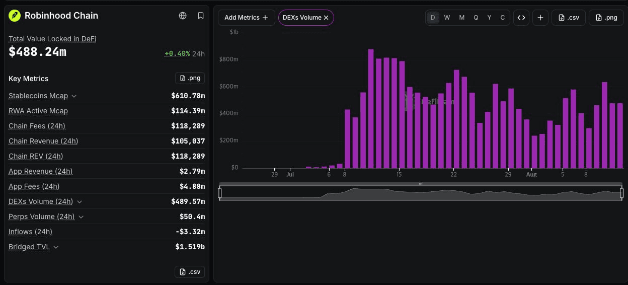
Task: Click the $489.57m DEXs Volume value
Action: pos(188,201)
